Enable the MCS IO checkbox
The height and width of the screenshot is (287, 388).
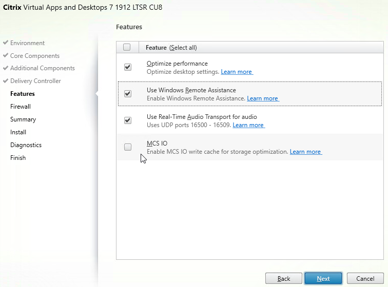pos(128,147)
